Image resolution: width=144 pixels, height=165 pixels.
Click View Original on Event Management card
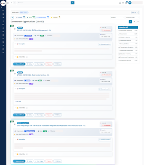click(x=39, y=64)
